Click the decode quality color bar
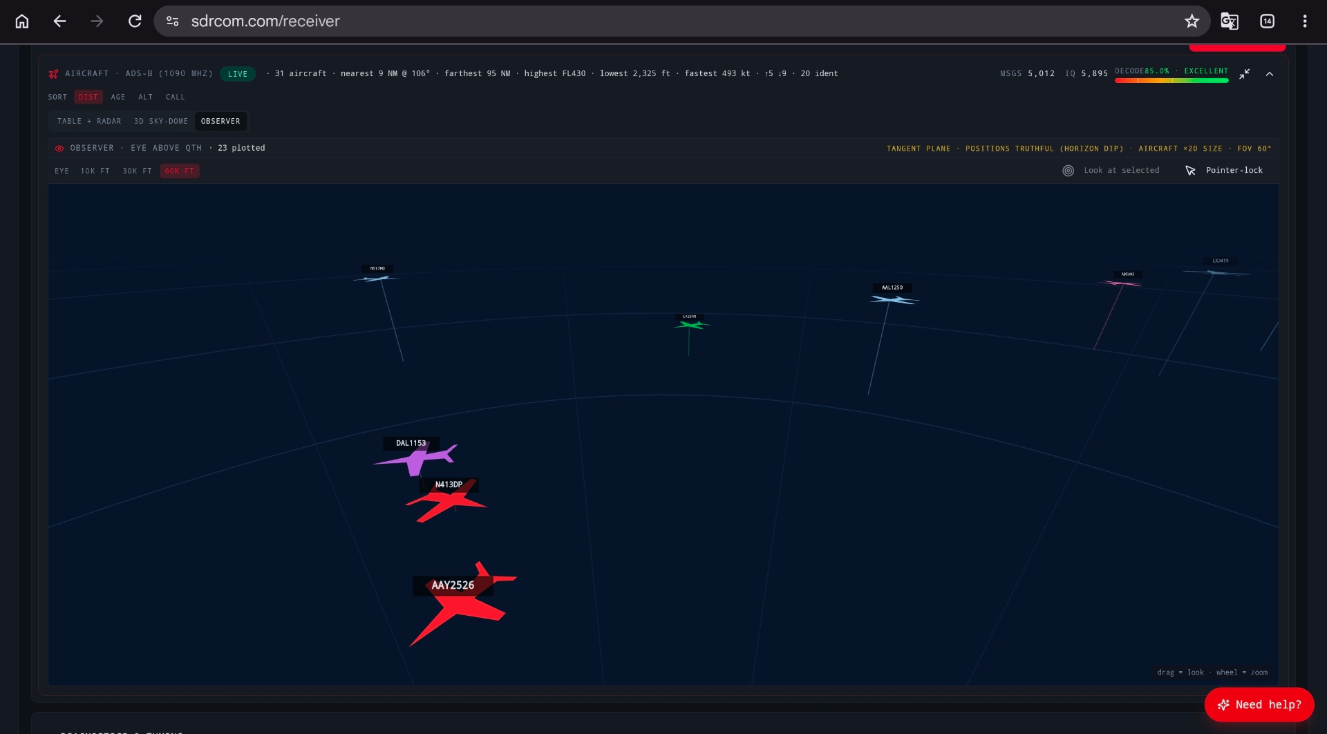The width and height of the screenshot is (1327, 734). click(x=1171, y=81)
